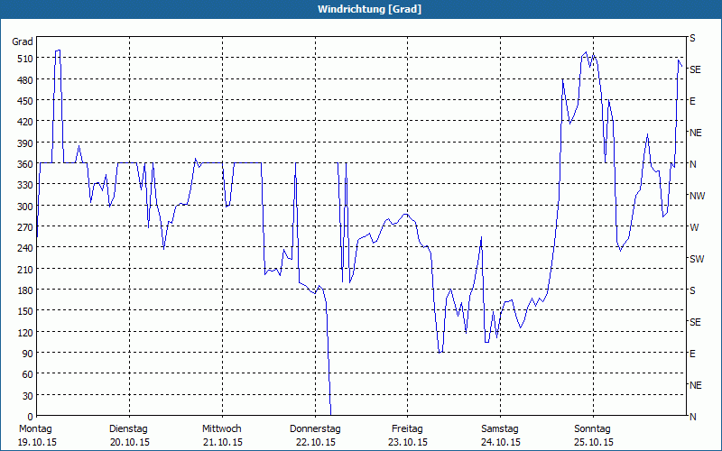Select the E compass label beside 450 gridline
Screen dimensions: 722x451
click(692, 101)
